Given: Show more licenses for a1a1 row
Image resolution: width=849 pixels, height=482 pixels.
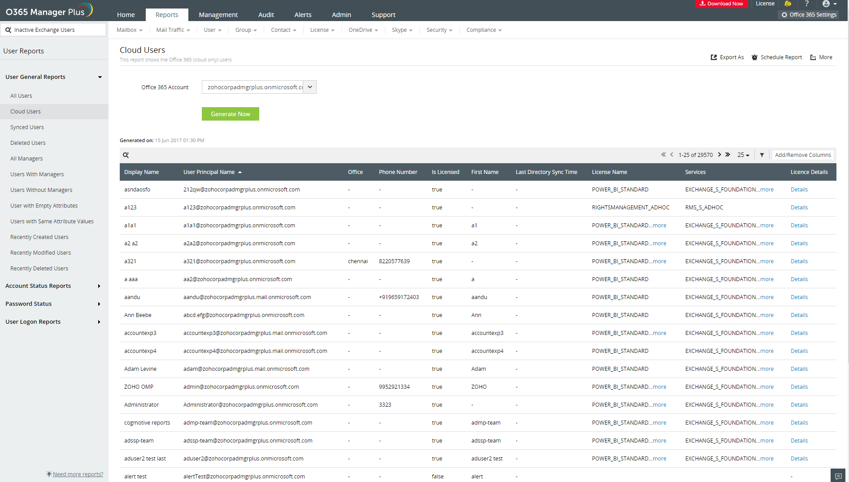Looking at the screenshot, I should [x=660, y=226].
